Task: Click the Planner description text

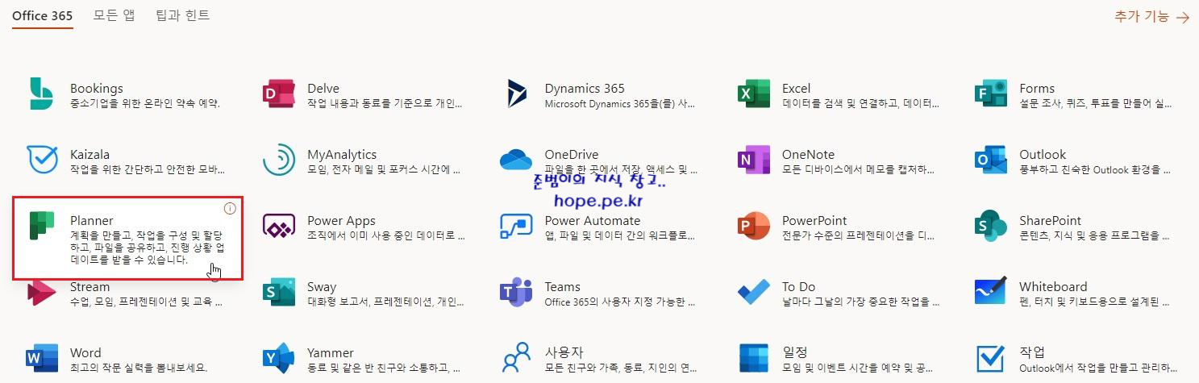Action: (x=147, y=248)
